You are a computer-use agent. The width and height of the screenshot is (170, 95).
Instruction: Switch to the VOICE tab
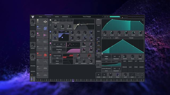(40, 17)
